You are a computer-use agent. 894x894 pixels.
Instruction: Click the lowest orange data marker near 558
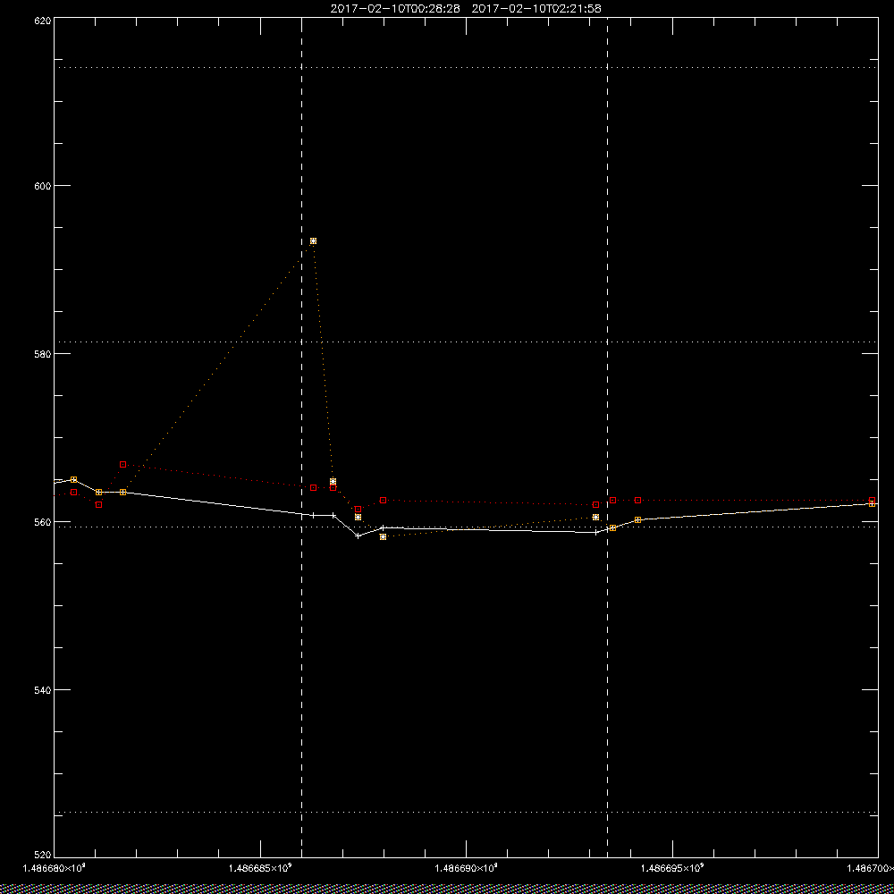tap(384, 536)
